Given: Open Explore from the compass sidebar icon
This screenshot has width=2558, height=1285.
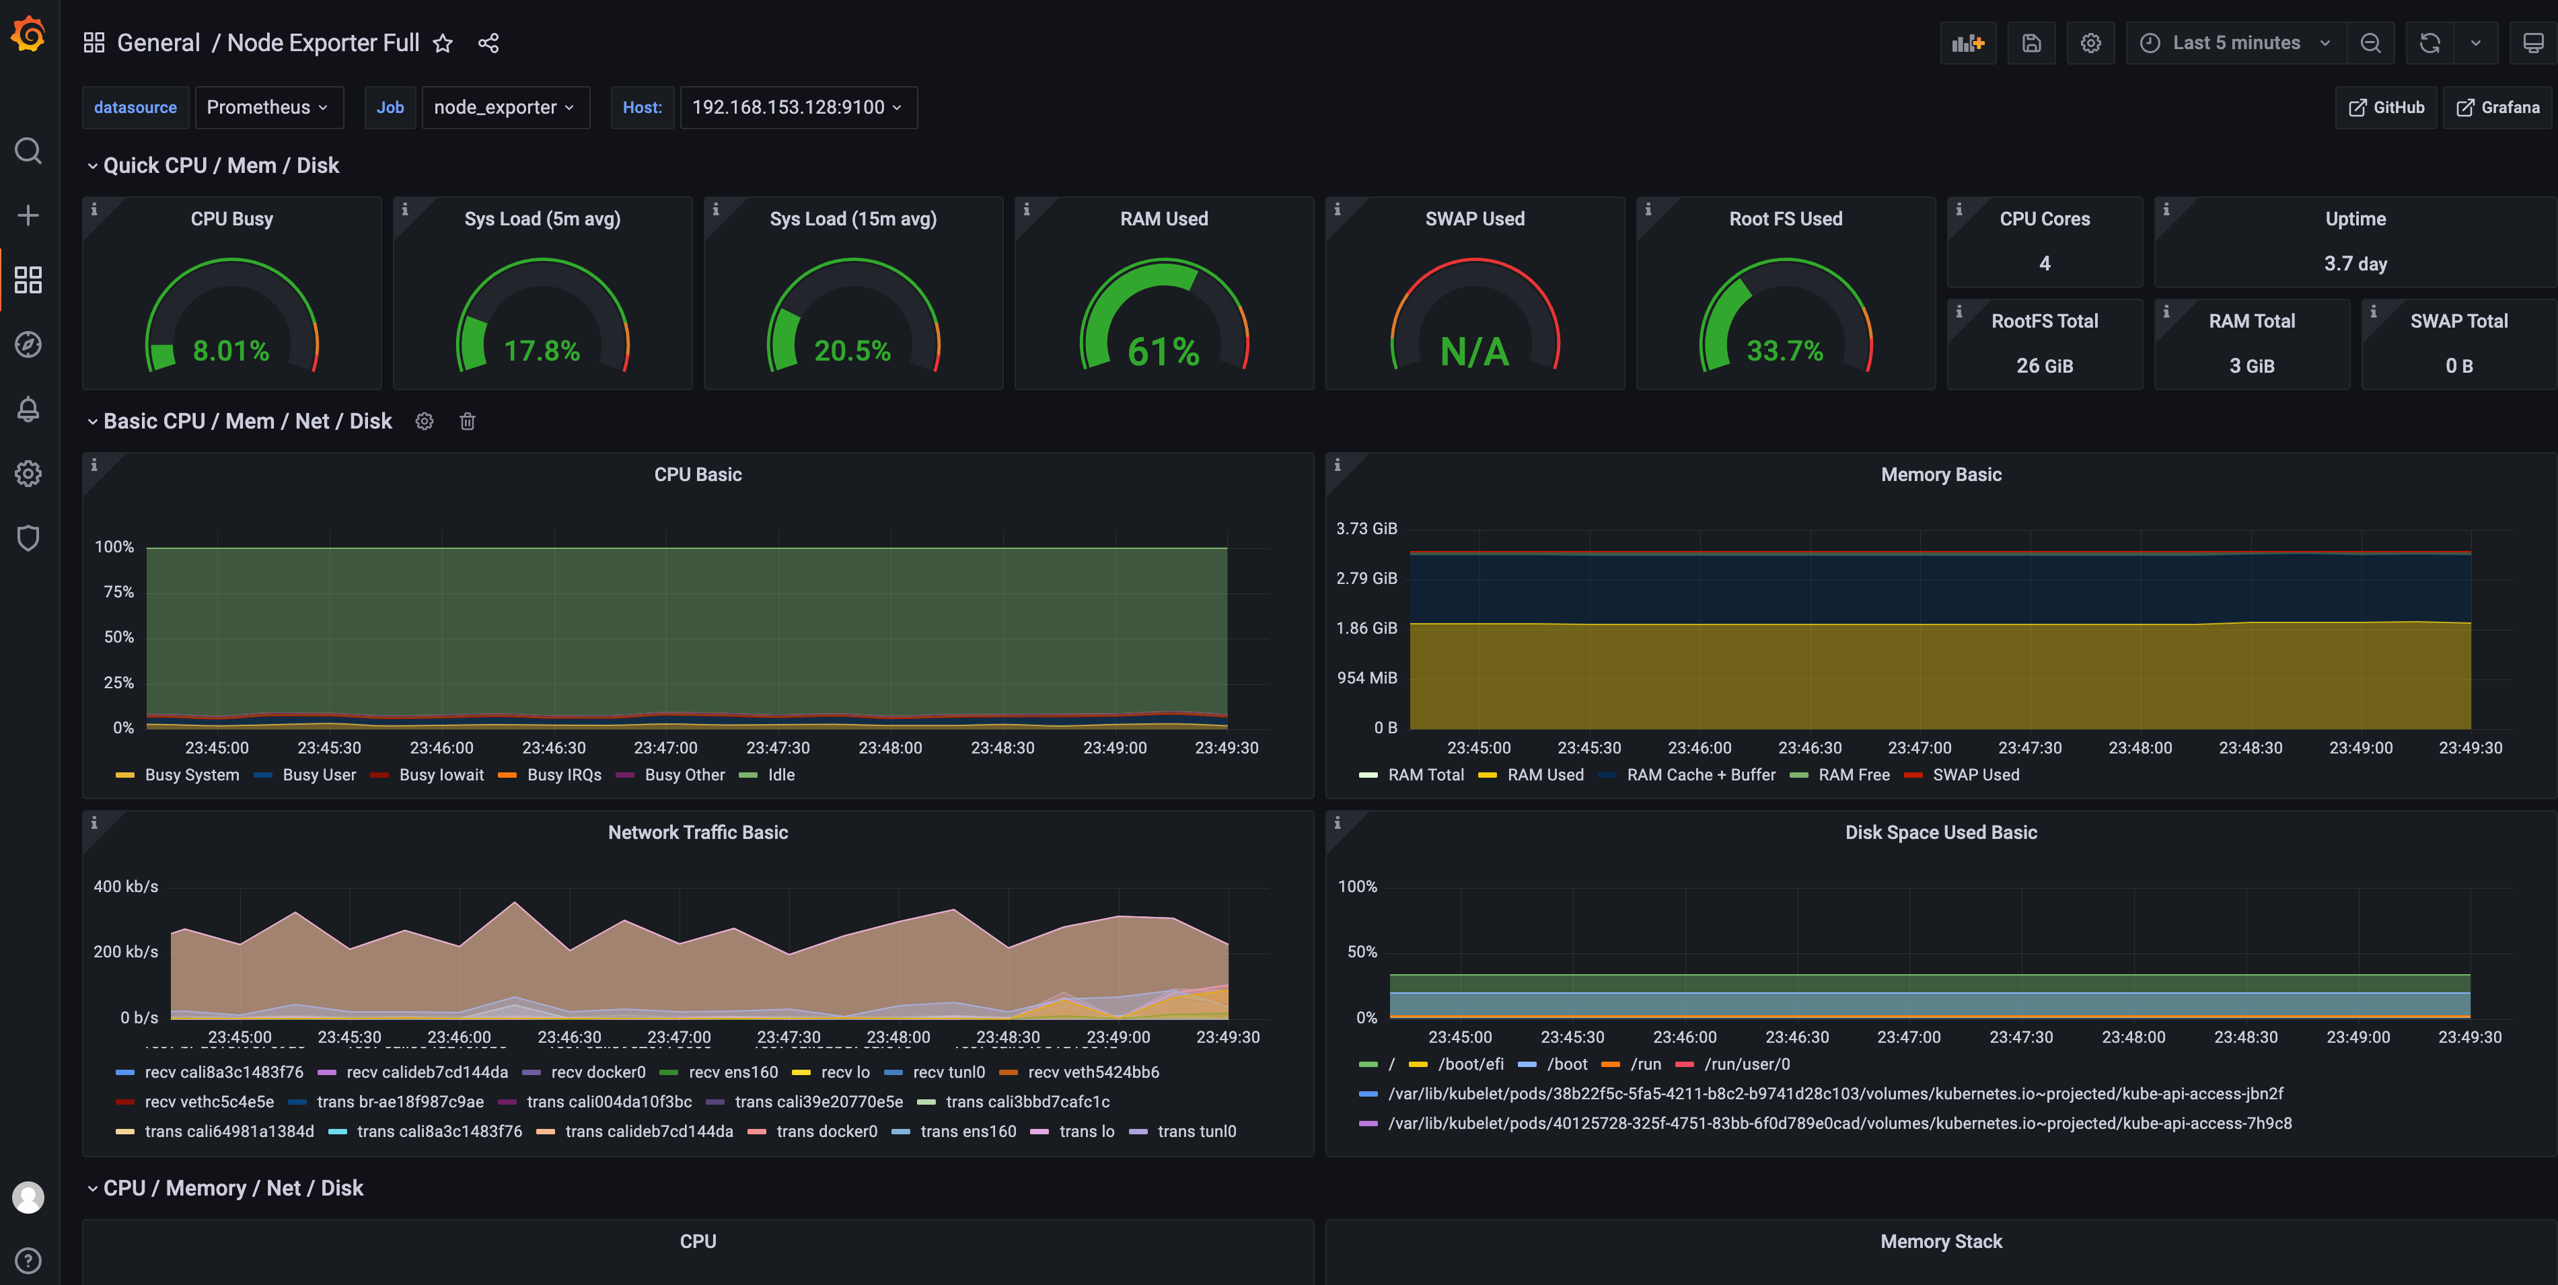Looking at the screenshot, I should click(28, 344).
